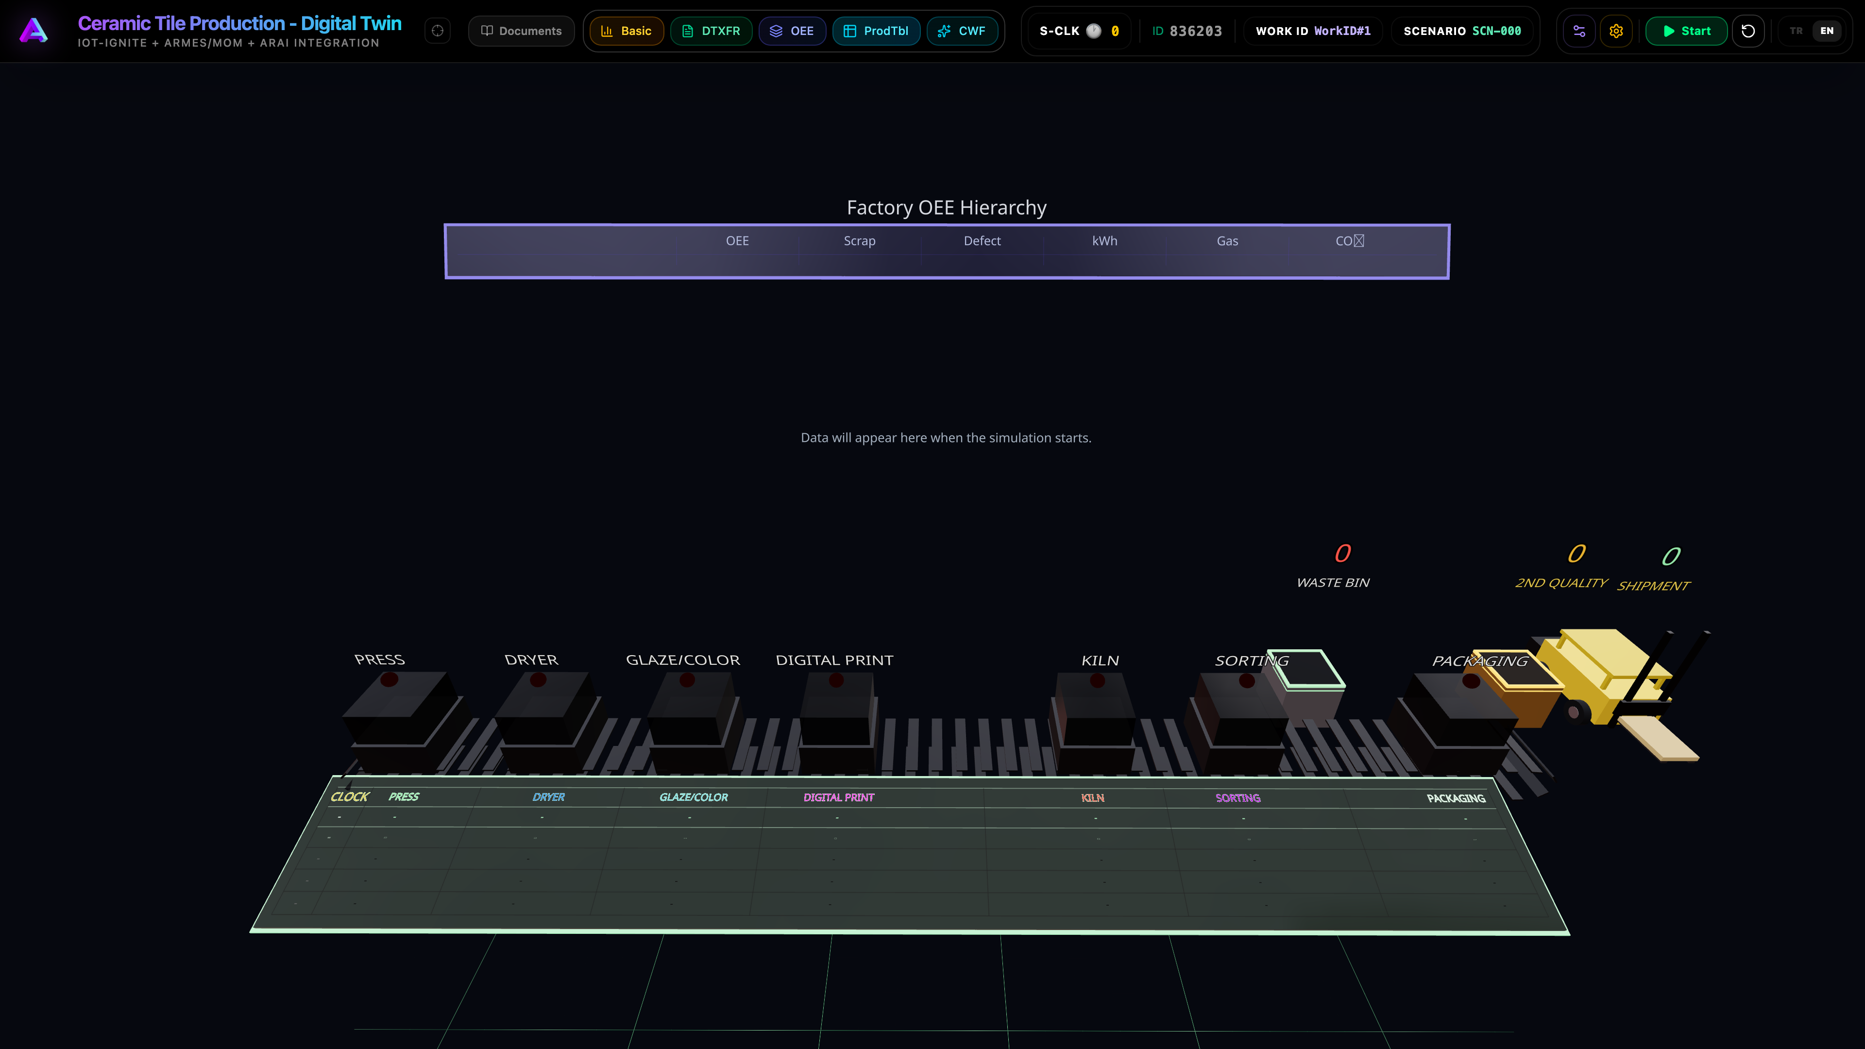Click the ID 836203 field
The image size is (1865, 1049).
click(x=1187, y=31)
